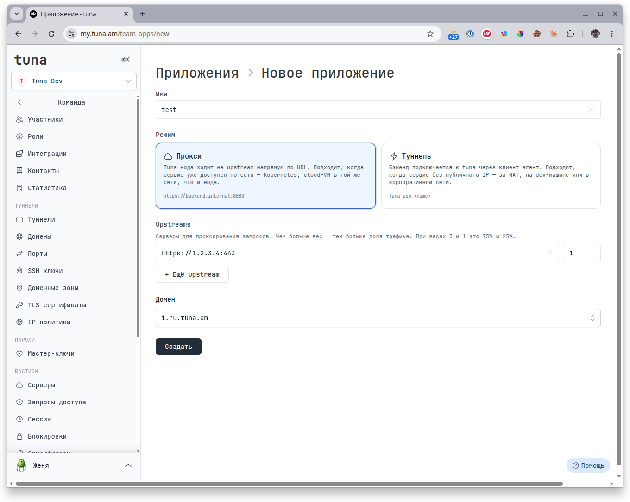Open the browser tab search dropdown
This screenshot has height=502, width=630.
point(17,14)
